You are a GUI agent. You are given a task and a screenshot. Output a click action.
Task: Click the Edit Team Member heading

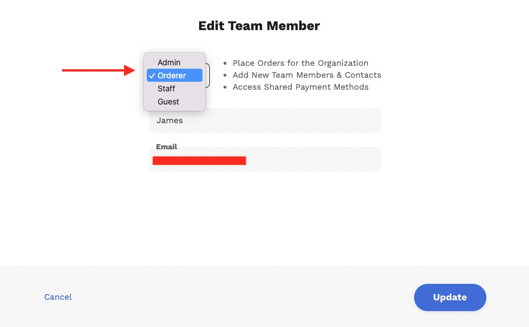(x=259, y=26)
